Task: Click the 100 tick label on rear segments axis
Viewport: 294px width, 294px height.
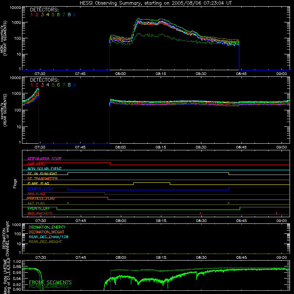Action: (18, 110)
